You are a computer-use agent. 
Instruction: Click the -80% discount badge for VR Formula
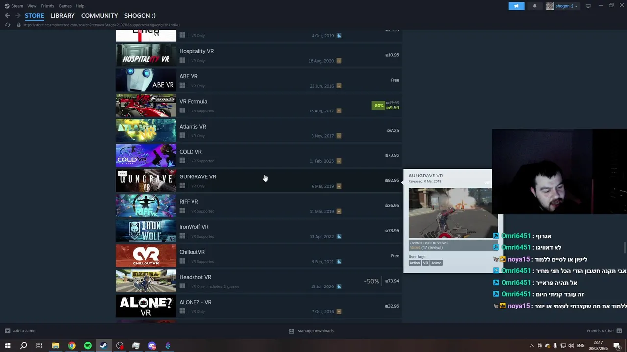(378, 105)
